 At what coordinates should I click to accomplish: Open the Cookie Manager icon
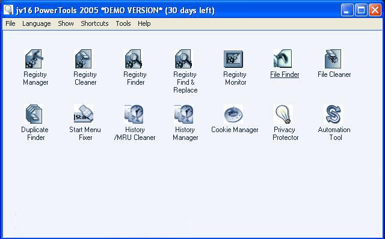[x=233, y=114]
